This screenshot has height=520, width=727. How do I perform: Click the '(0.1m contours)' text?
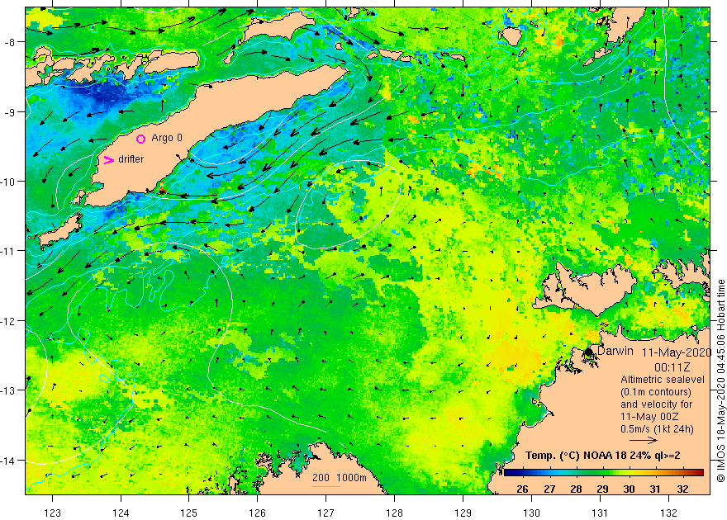pos(656,392)
